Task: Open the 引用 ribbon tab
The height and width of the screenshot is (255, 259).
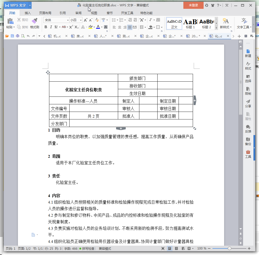Action: (63, 13)
